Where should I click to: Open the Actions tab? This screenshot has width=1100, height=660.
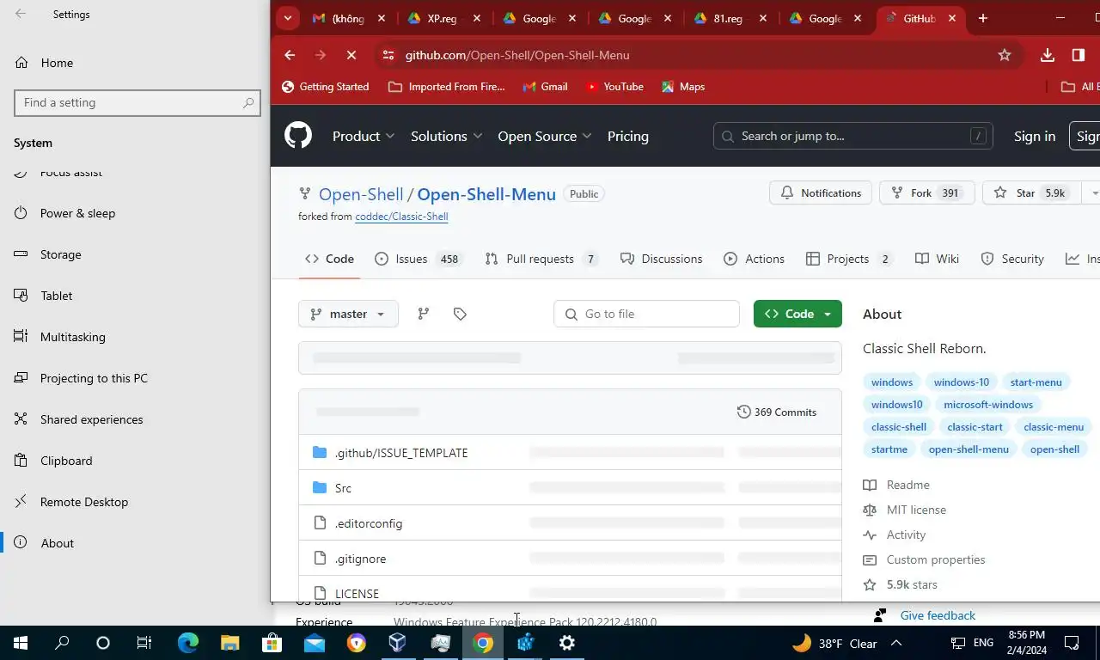tap(754, 259)
